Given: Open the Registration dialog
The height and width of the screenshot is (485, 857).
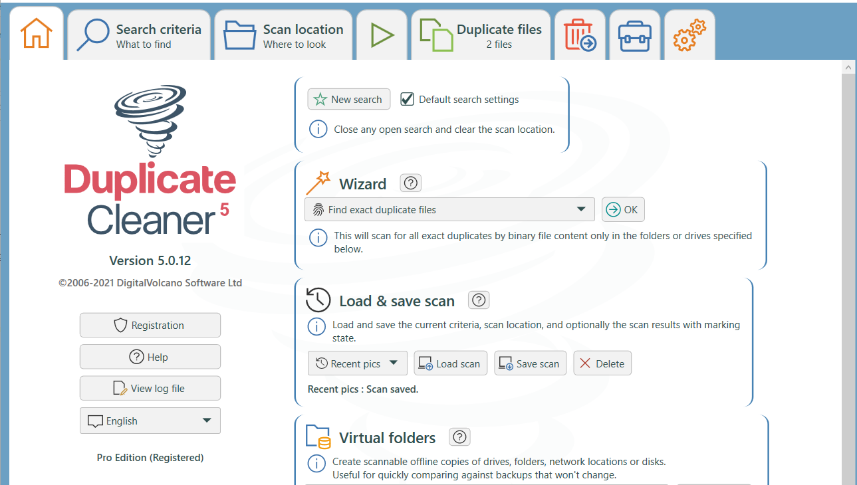Looking at the screenshot, I should point(150,326).
